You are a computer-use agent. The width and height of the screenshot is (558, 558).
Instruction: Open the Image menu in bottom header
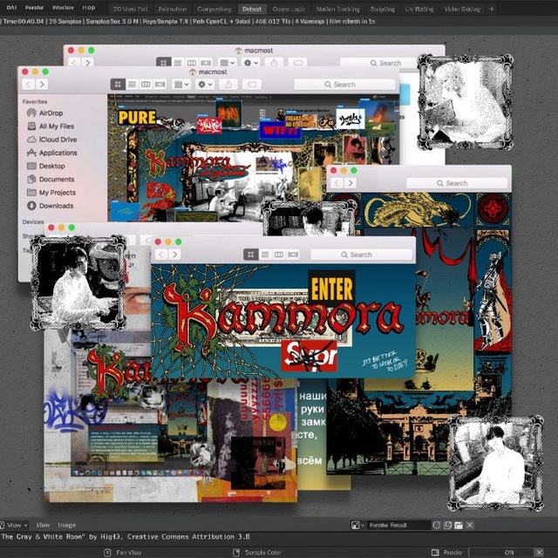pyautogui.click(x=66, y=525)
